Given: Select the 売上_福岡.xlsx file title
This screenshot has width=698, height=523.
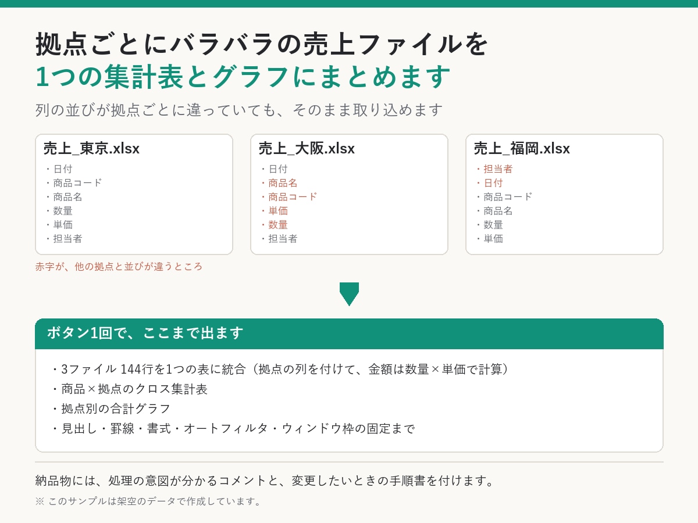Looking at the screenshot, I should pyautogui.click(x=522, y=149).
